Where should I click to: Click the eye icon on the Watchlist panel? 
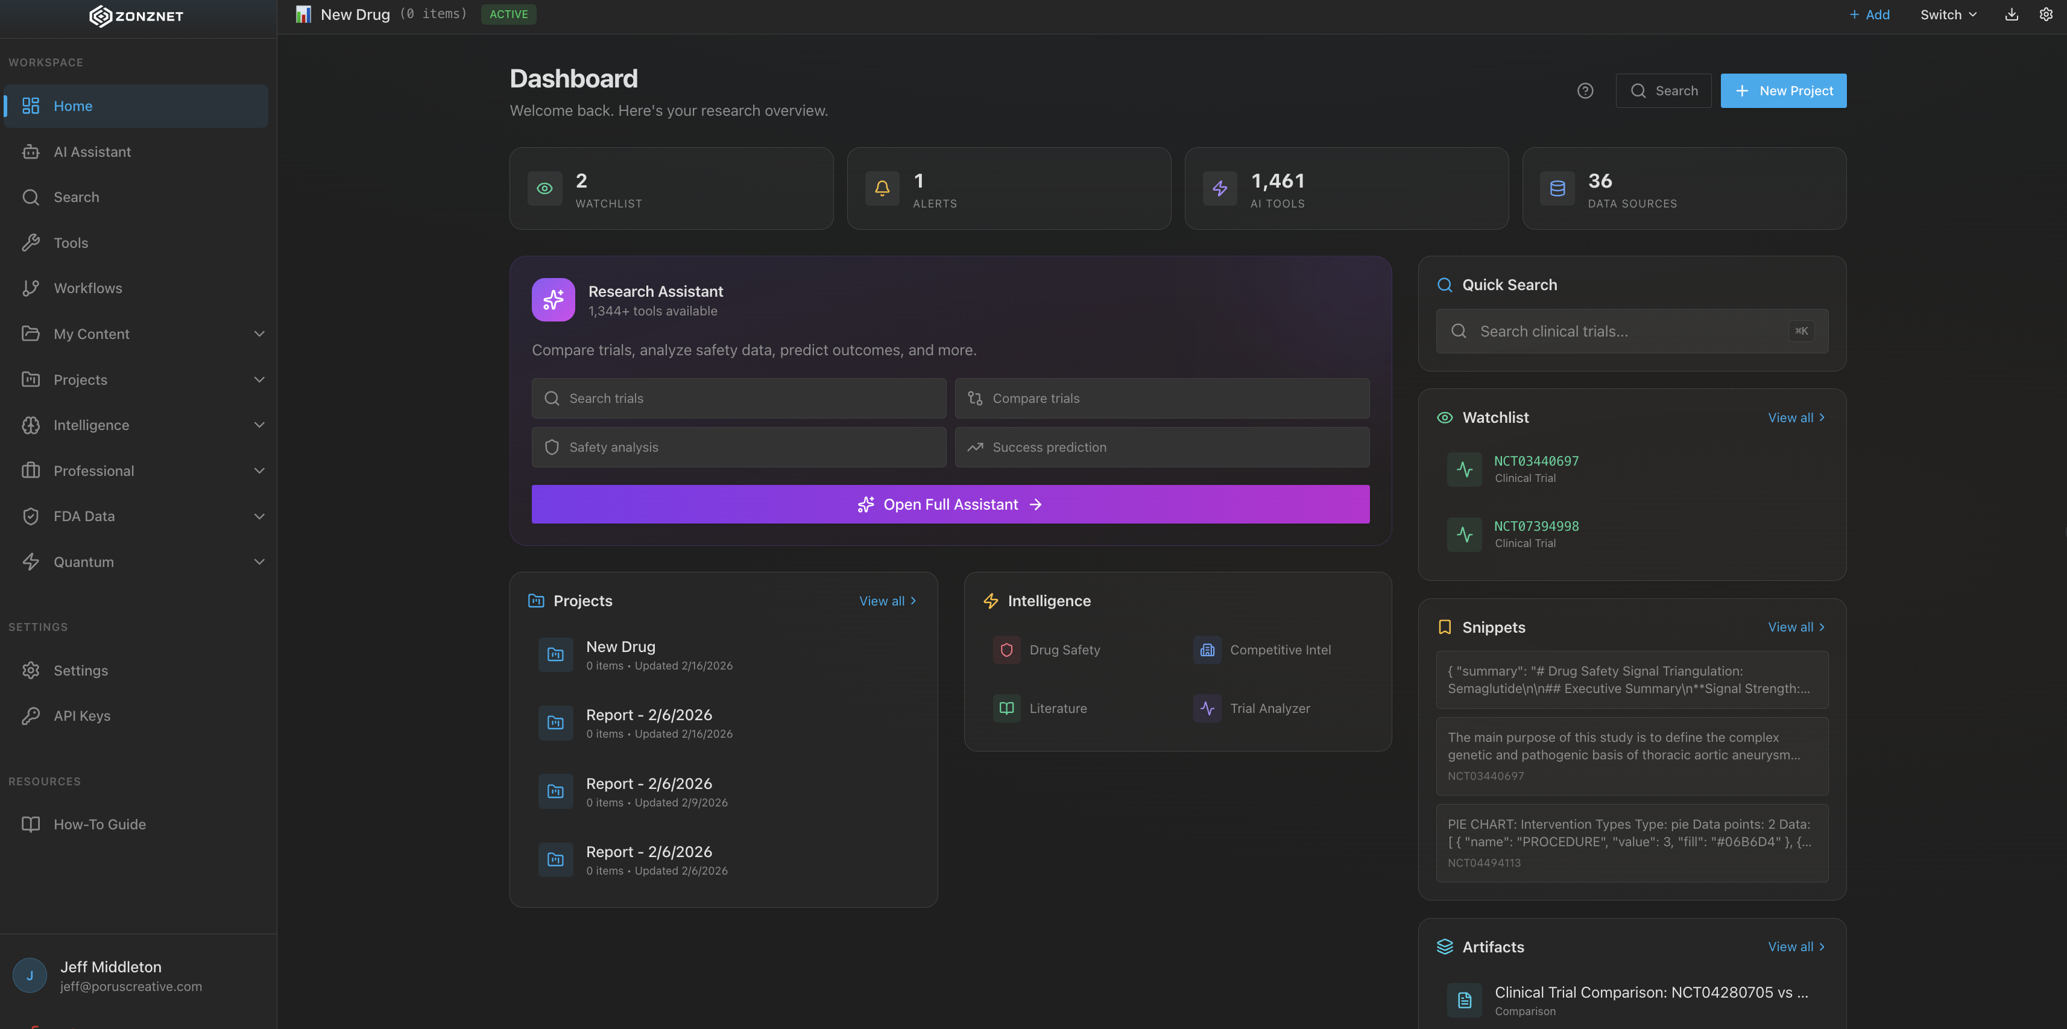(x=1444, y=417)
